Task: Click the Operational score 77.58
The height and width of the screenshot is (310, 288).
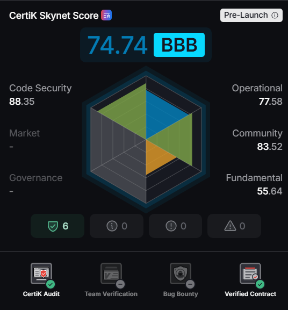Action: coord(271,102)
